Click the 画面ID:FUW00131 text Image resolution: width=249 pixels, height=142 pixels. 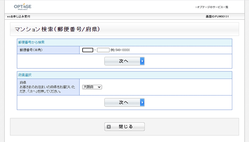tap(217, 16)
